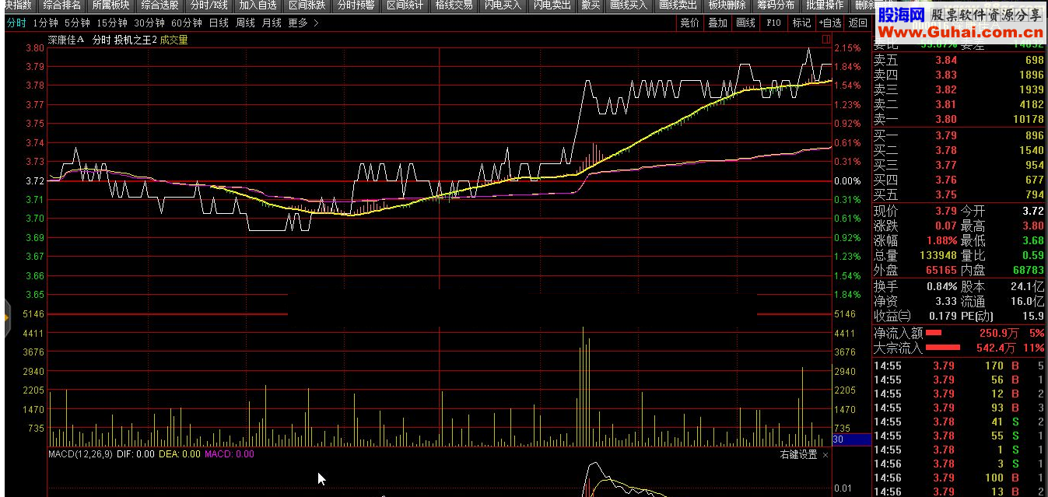
Task: Click the 板块删除 button
Action: 727,5
